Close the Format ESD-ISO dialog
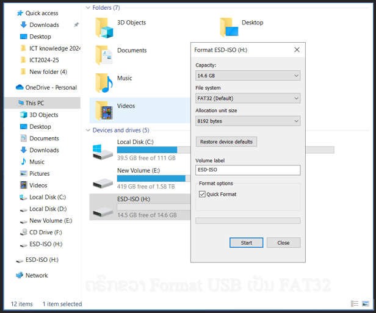The width and height of the screenshot is (376, 313). click(x=297, y=49)
